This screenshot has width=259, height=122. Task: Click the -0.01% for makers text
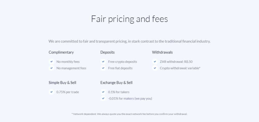(130, 99)
